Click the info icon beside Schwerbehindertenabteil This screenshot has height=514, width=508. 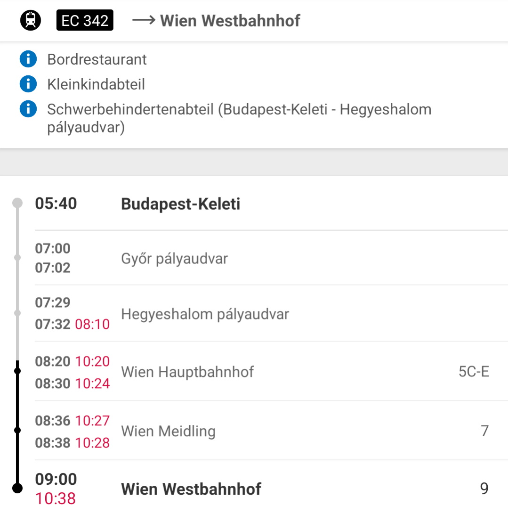[28, 109]
